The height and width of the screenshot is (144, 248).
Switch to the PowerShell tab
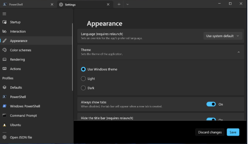pyautogui.click(x=28, y=4)
